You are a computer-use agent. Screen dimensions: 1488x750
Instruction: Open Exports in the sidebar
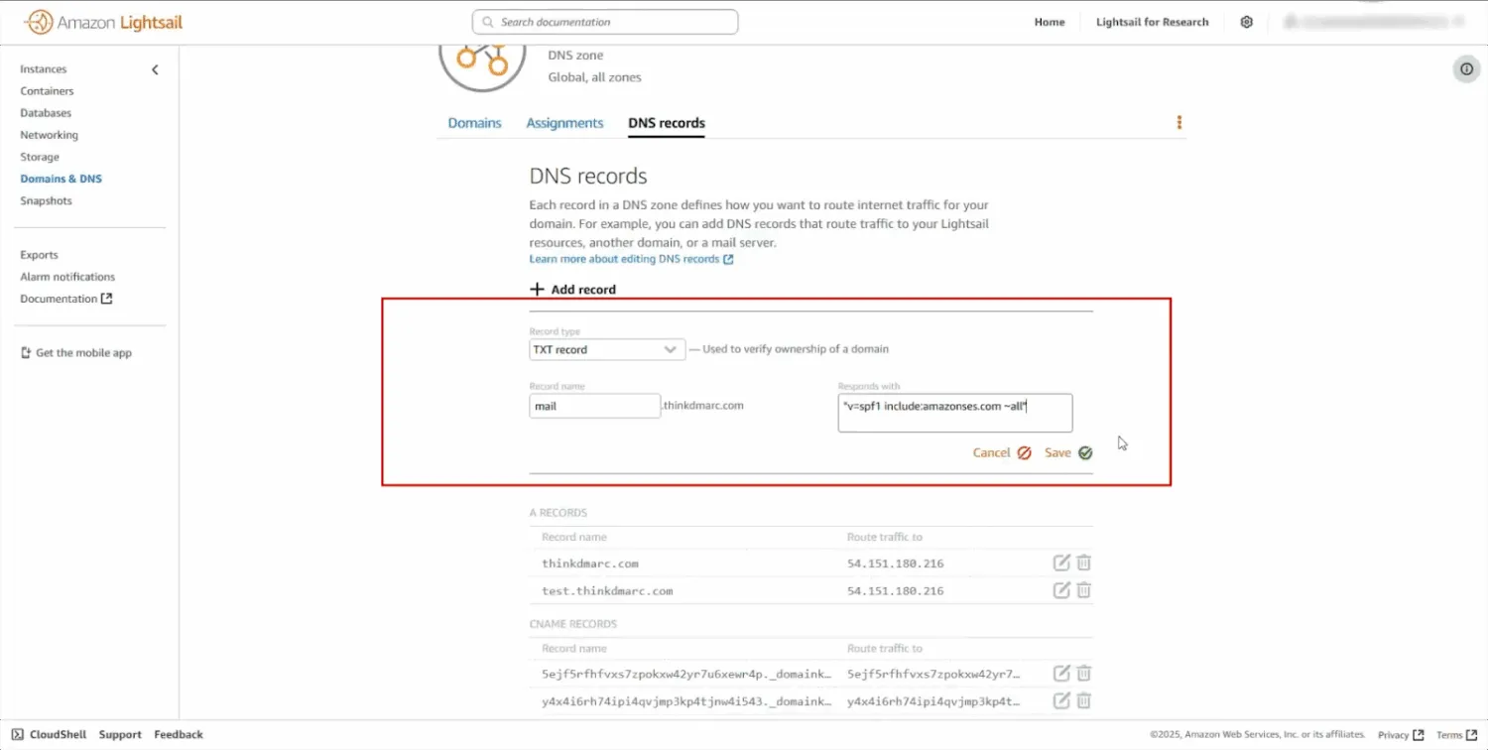pos(39,255)
